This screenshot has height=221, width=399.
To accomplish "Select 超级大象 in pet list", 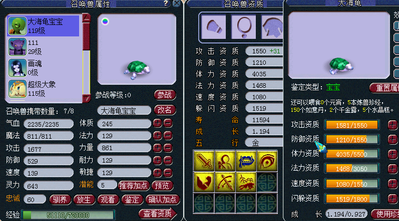I will (44, 89).
